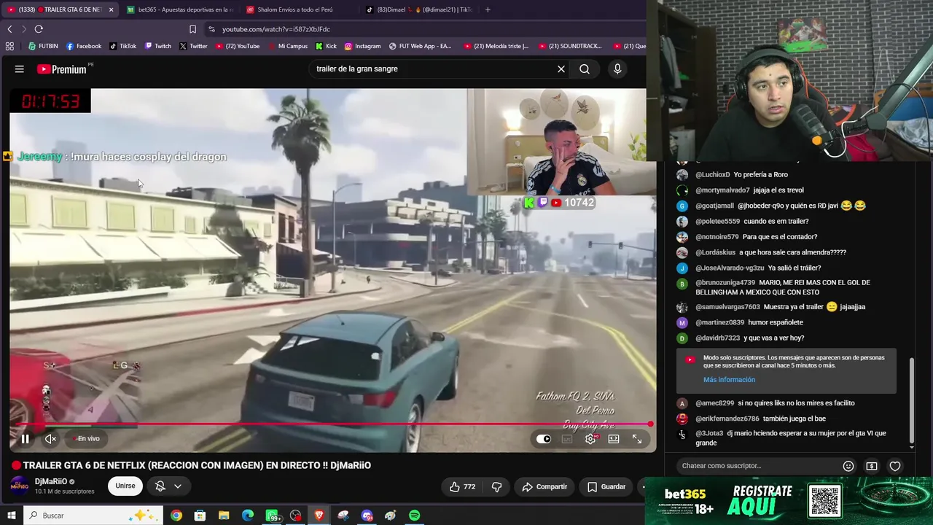Viewport: 933px width, 525px height.
Task: Open Google Chrome from taskbar
Action: click(176, 516)
